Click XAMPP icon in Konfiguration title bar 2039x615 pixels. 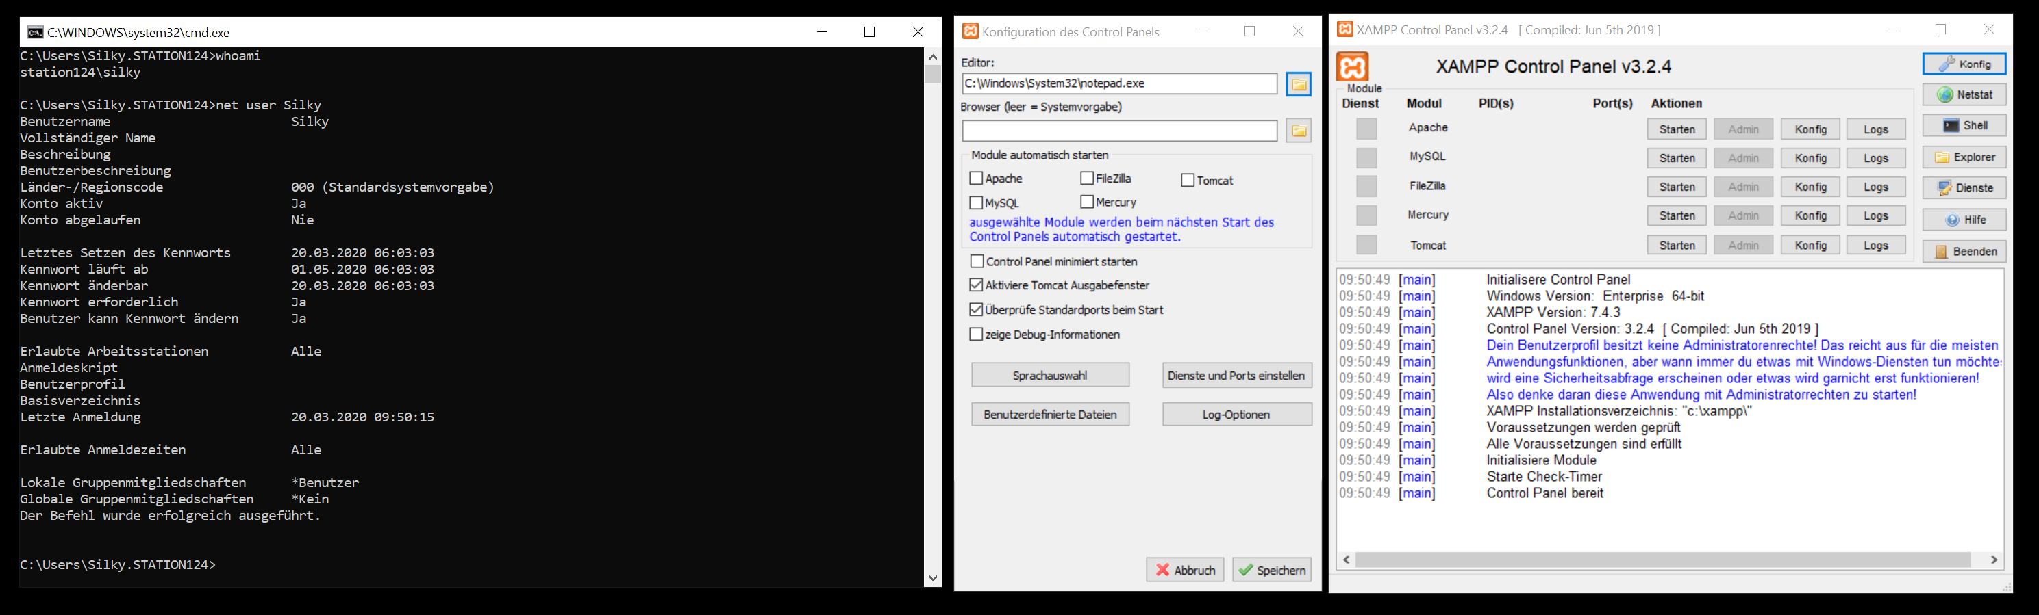[x=970, y=31]
